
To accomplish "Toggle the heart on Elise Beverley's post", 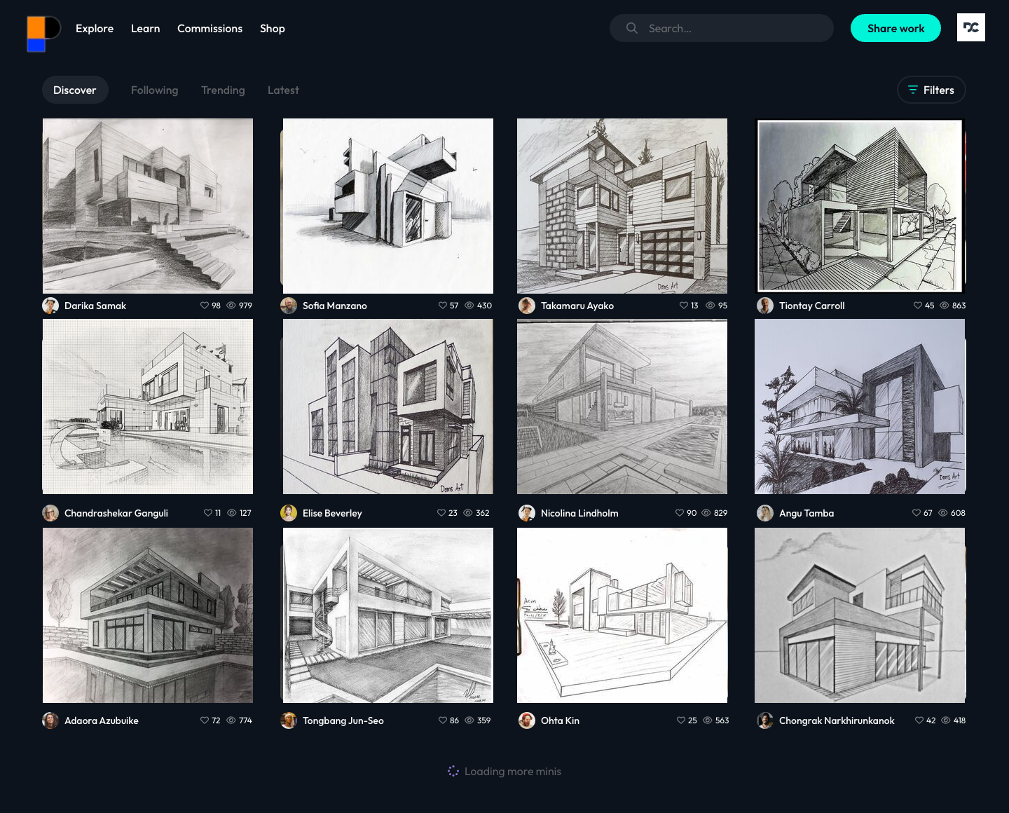I will click(x=441, y=513).
